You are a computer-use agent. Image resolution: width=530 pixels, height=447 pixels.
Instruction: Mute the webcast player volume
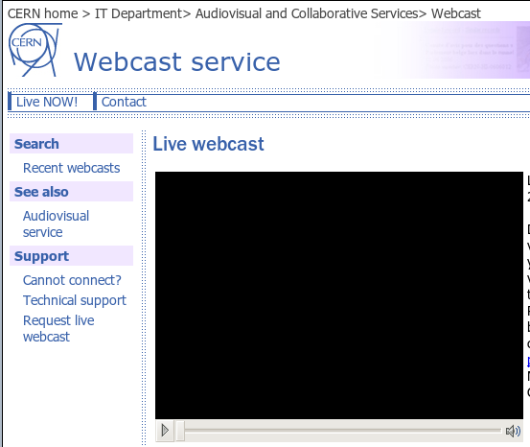coord(513,431)
